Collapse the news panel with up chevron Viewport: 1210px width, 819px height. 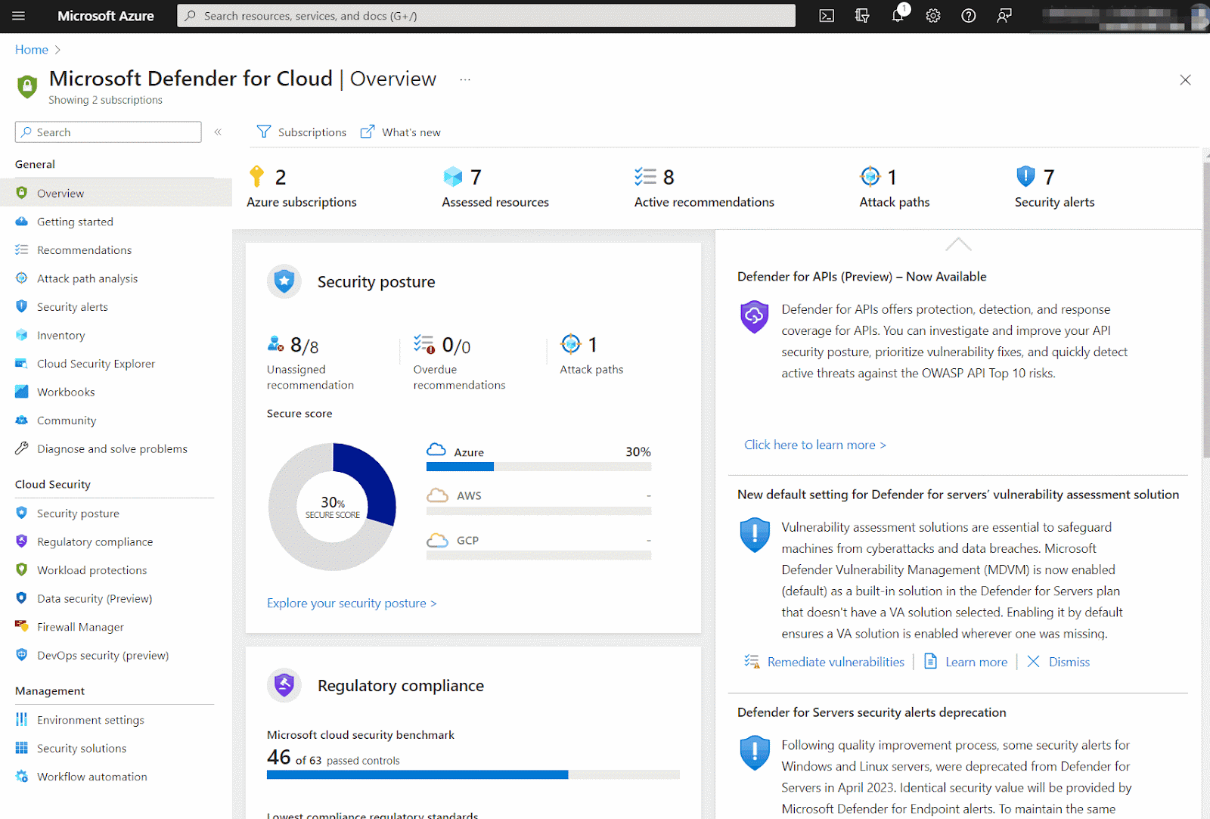958,244
